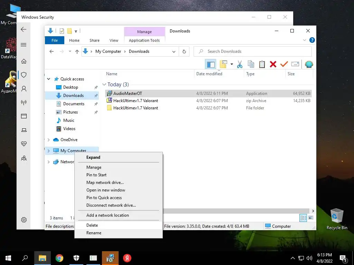Sort by Type column header
The width and height of the screenshot is (354, 265).
click(264, 74)
